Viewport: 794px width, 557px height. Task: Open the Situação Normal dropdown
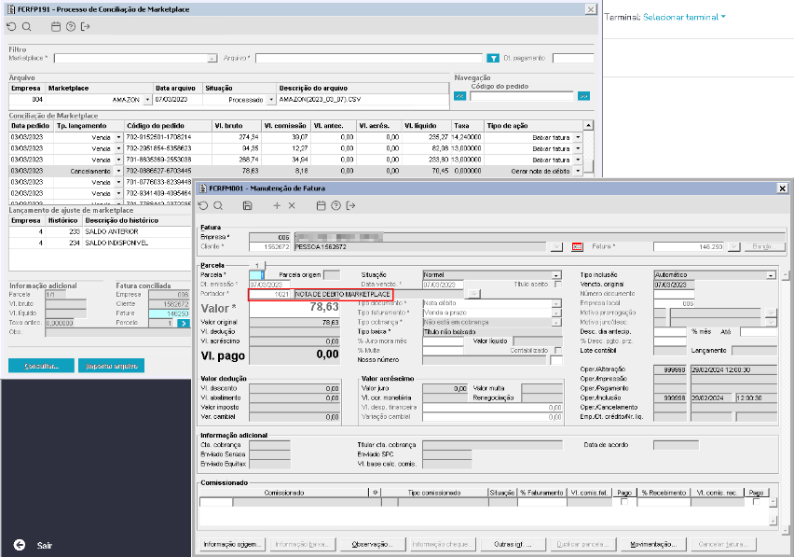(556, 274)
